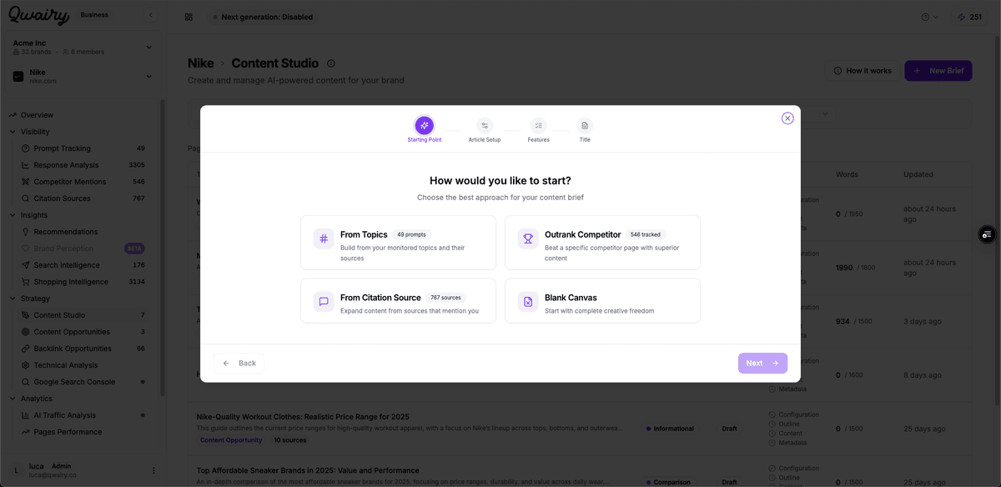Image resolution: width=1001 pixels, height=487 pixels.
Task: Open Prompt Tracking in sidebar
Action: [x=62, y=148]
